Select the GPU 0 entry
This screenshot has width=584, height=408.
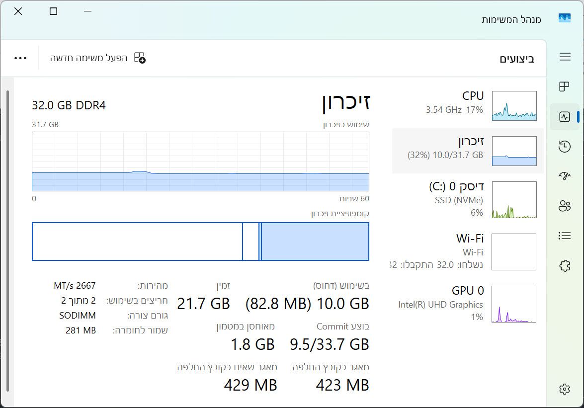[x=468, y=304]
